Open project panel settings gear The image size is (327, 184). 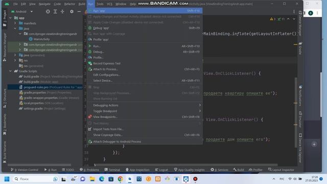72,11
